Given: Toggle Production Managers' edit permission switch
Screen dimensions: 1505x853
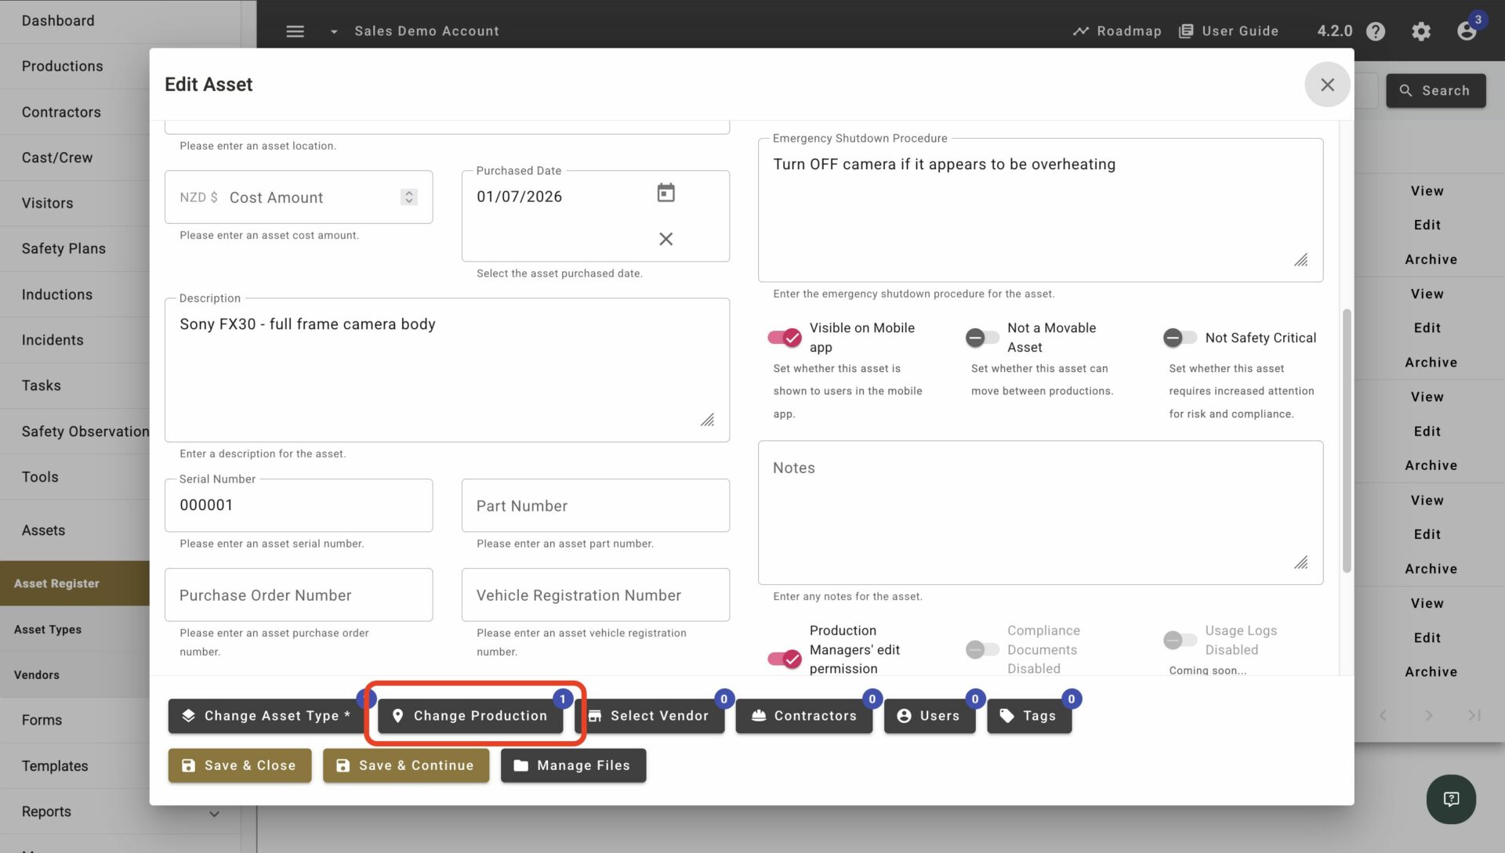Looking at the screenshot, I should pos(785,659).
